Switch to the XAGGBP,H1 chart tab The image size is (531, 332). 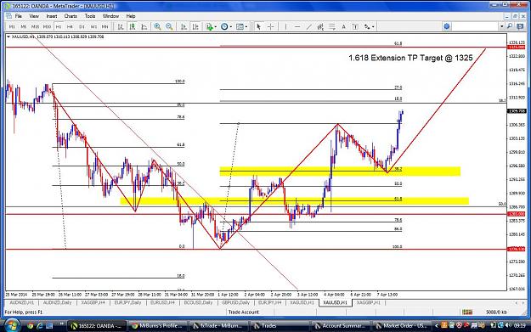click(368, 302)
